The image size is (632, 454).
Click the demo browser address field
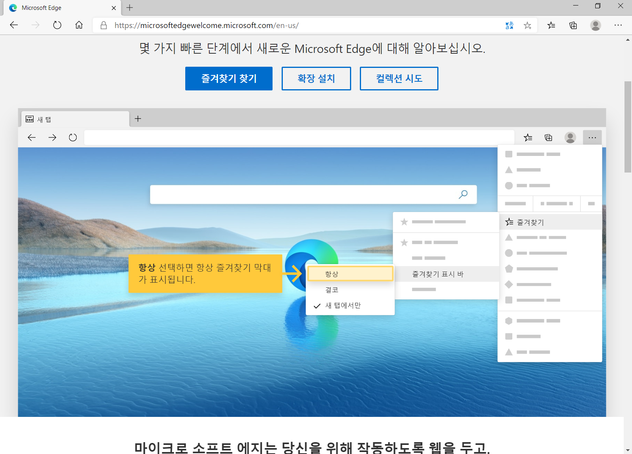pos(299,137)
